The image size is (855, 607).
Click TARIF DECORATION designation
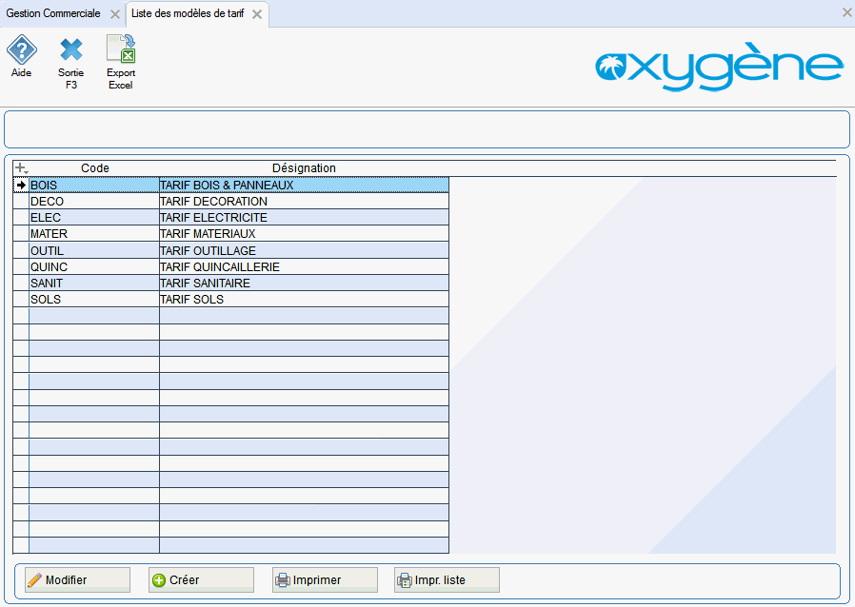tap(304, 202)
